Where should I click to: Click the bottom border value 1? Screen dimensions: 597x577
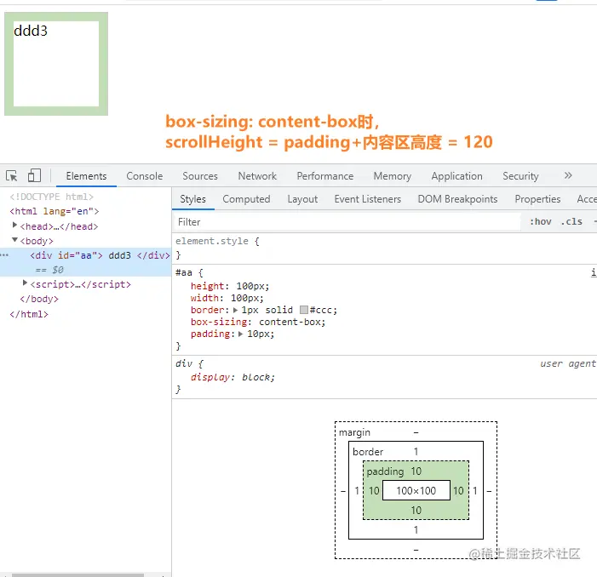pyautogui.click(x=416, y=529)
